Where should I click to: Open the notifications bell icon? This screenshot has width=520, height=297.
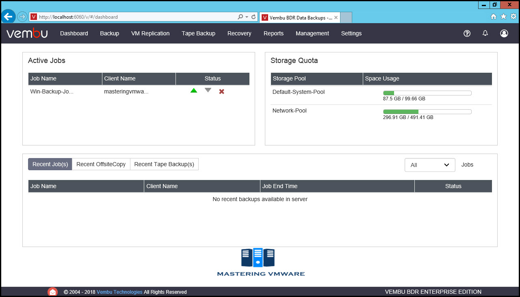(485, 33)
